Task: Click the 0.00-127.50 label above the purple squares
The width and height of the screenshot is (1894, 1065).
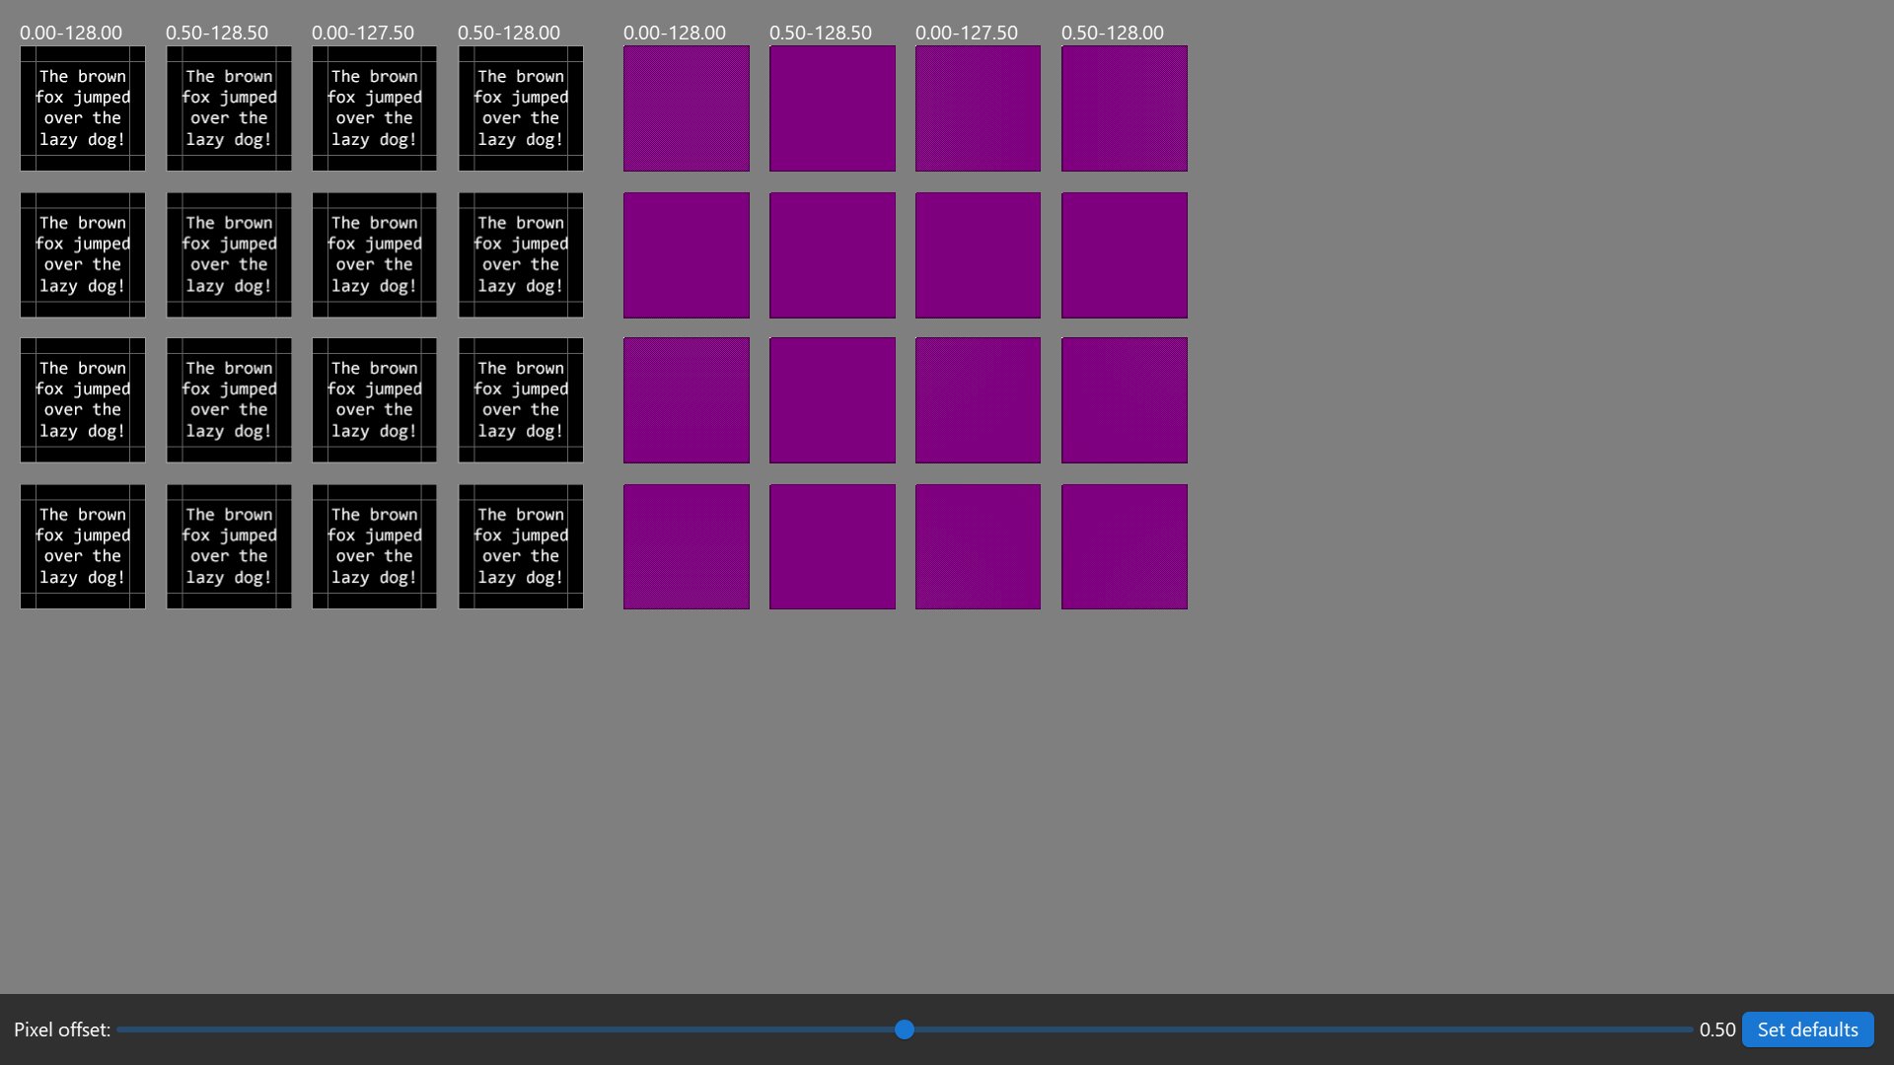Action: pos(966,33)
